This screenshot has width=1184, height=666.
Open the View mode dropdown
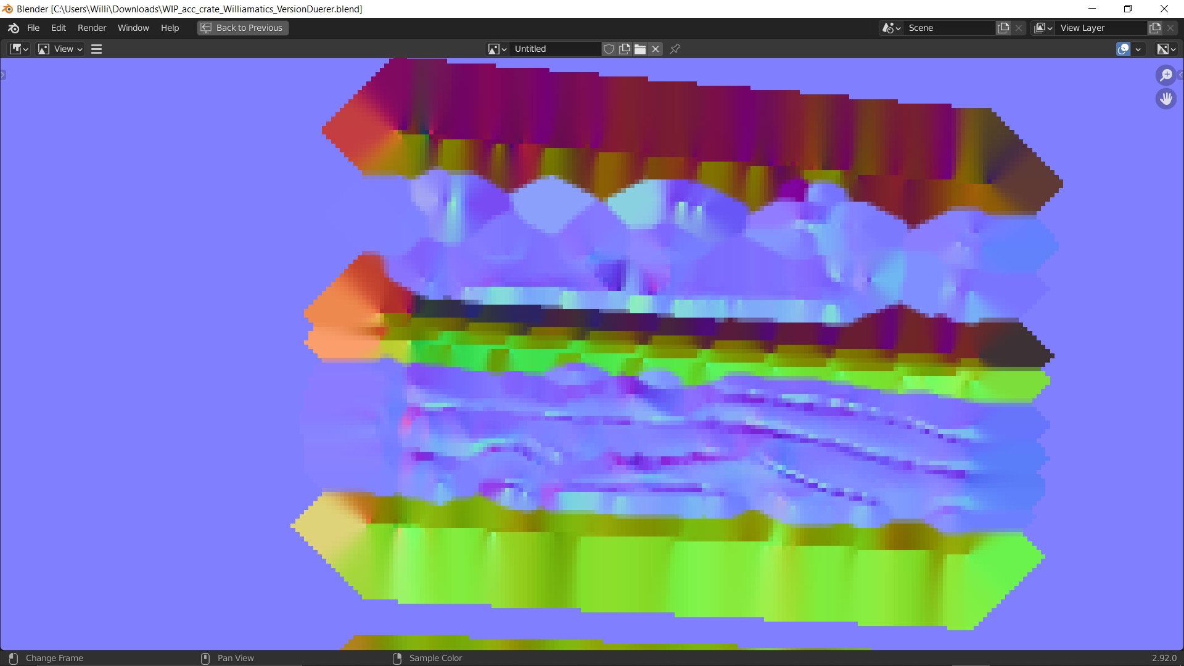tap(60, 49)
